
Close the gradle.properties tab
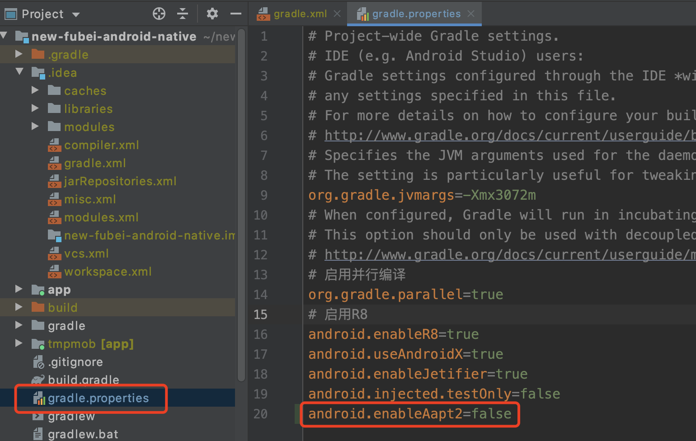coord(471,14)
